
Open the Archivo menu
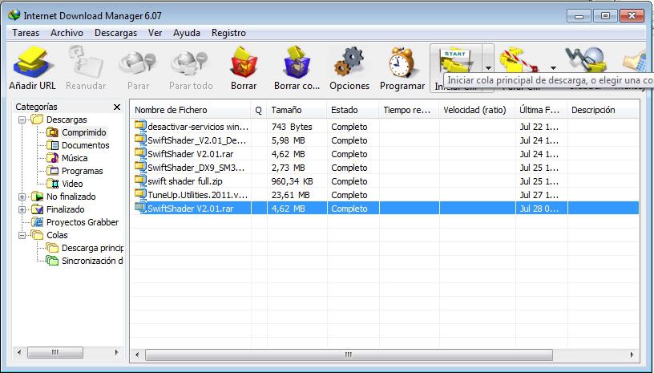67,33
